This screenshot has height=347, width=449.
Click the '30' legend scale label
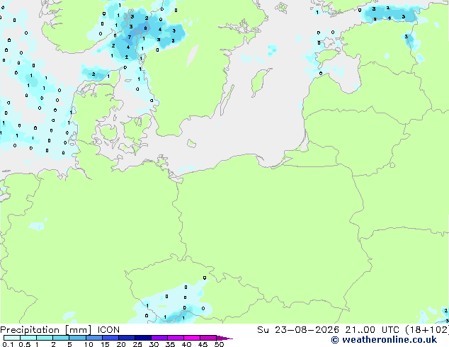click(x=154, y=344)
